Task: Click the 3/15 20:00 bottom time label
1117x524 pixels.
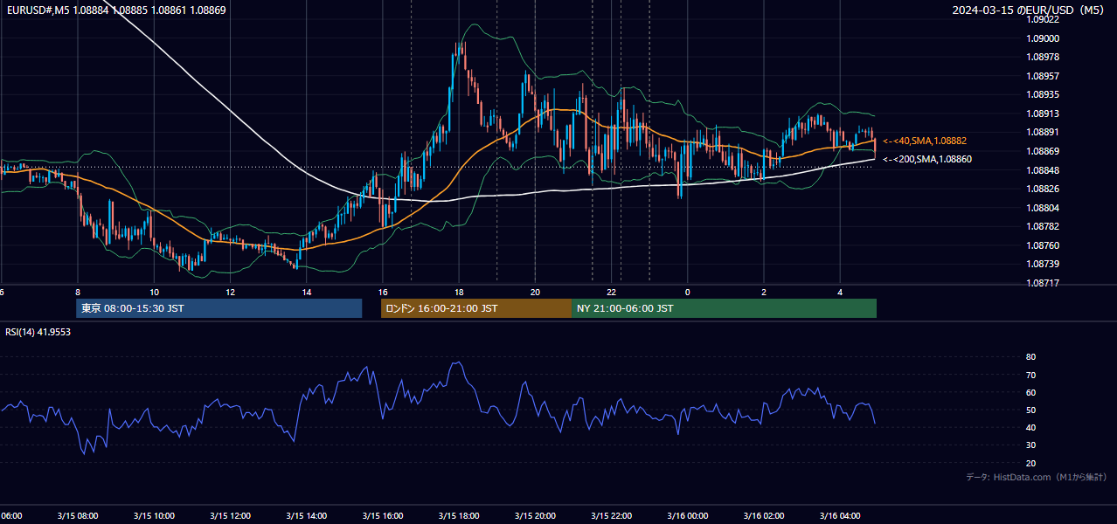Action: pos(535,515)
